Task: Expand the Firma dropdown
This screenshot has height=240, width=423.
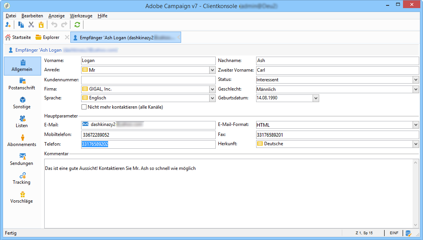Action: [212, 89]
